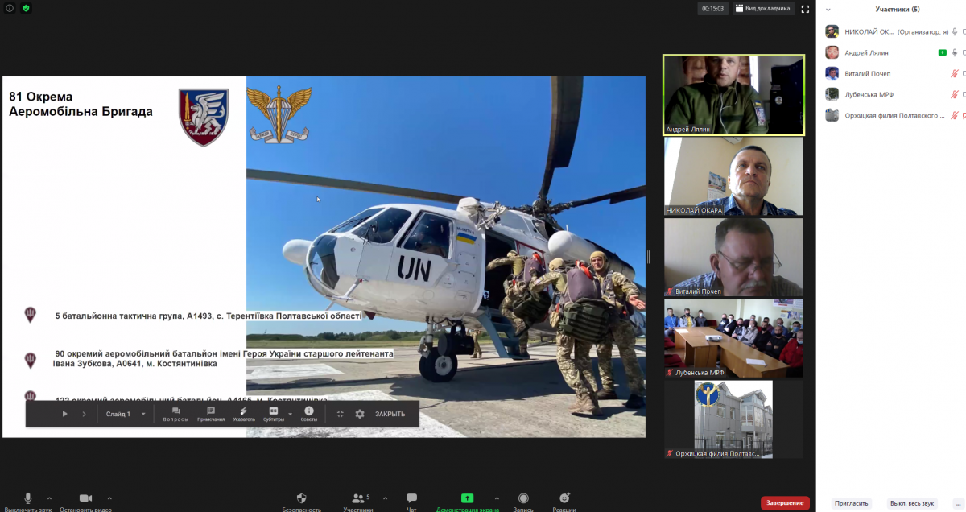Image resolution: width=966 pixels, height=512 pixels.
Task: Toggle camera with Остановить видео
Action: click(85, 498)
